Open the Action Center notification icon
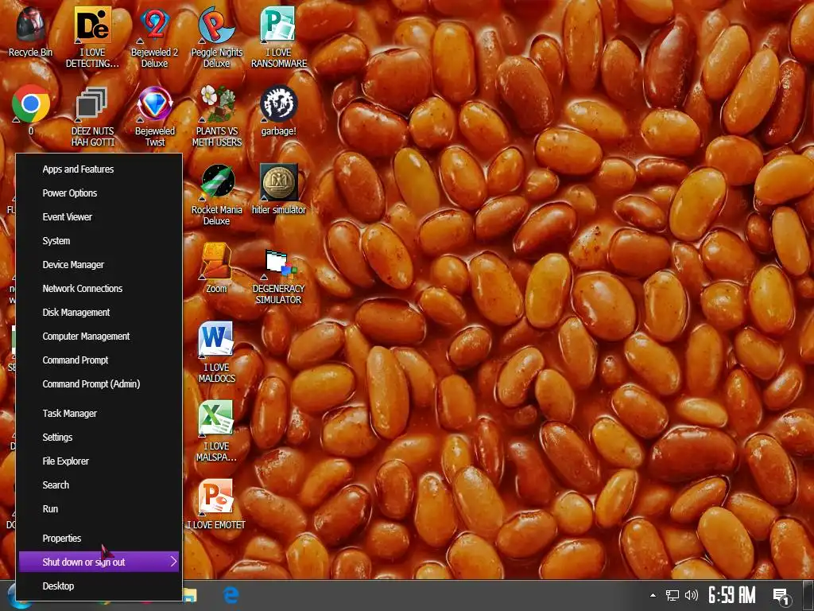The height and width of the screenshot is (611, 814). click(x=781, y=596)
